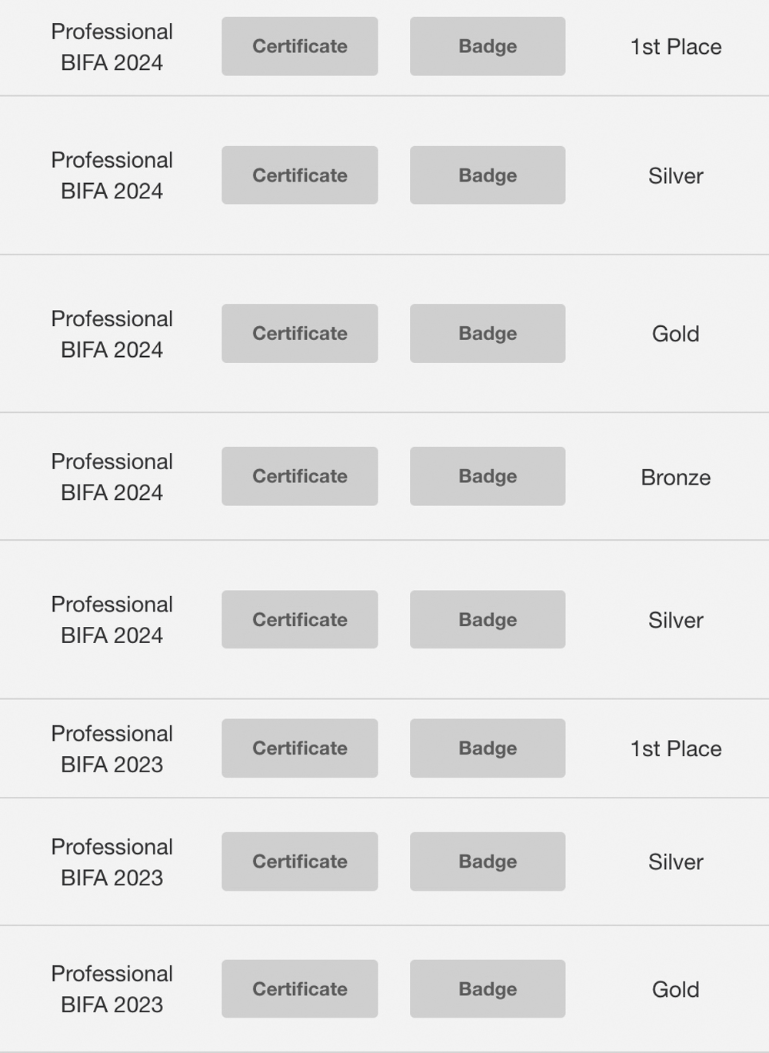Click the Bronze award label
The width and height of the screenshot is (769, 1053).
[675, 478]
